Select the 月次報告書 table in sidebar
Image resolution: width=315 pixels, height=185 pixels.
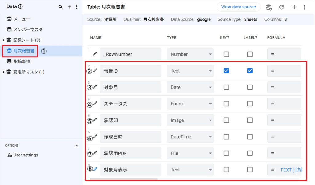click(x=24, y=51)
